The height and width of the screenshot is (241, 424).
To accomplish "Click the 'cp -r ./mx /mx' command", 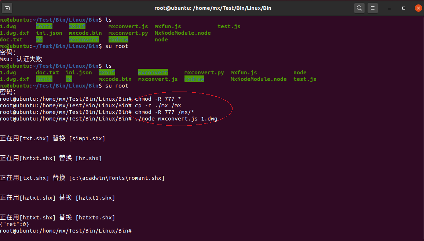I will [158, 105].
